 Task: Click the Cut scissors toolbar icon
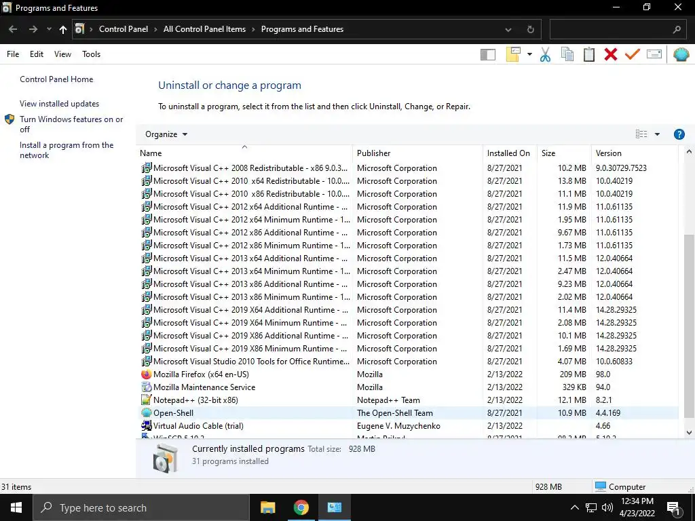545,54
